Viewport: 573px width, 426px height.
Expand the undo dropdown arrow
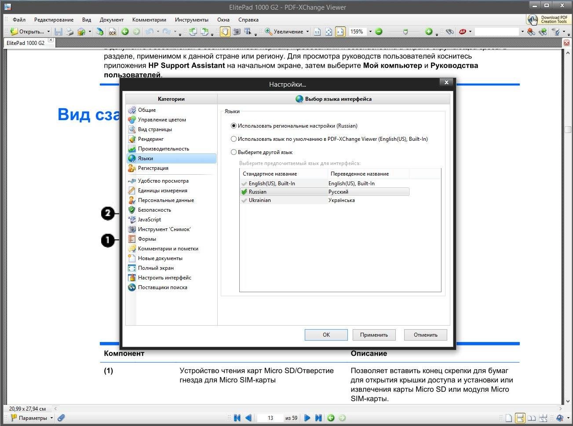pyautogui.click(x=158, y=32)
